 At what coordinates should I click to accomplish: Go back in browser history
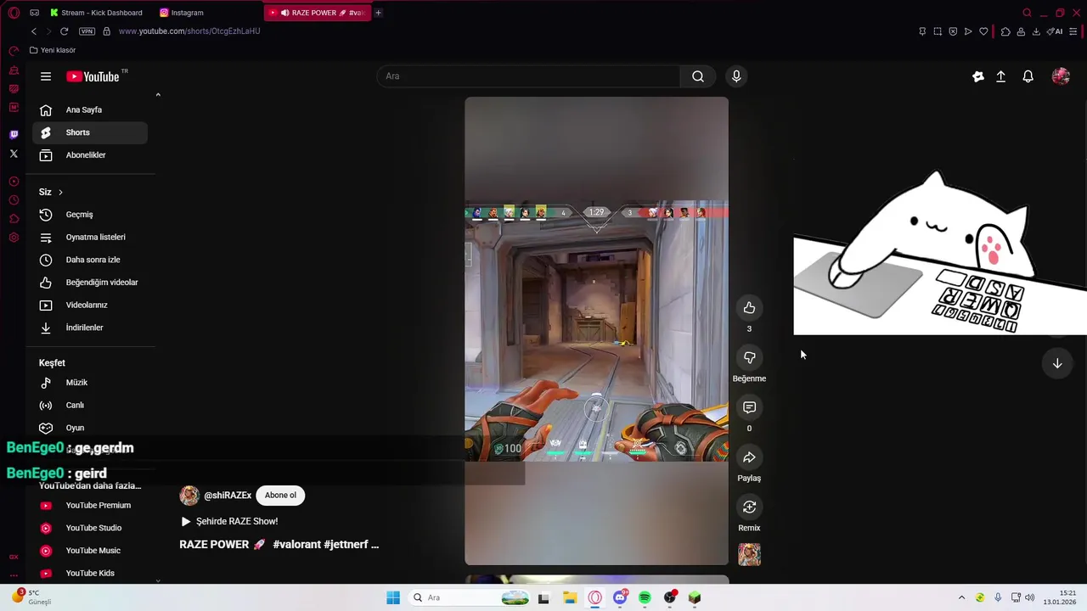[x=34, y=31]
